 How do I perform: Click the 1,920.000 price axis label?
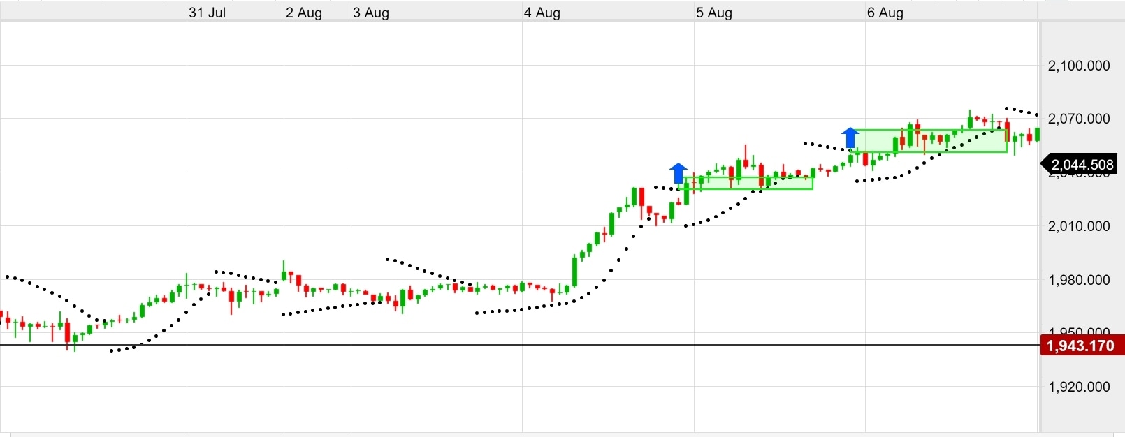coord(1079,387)
